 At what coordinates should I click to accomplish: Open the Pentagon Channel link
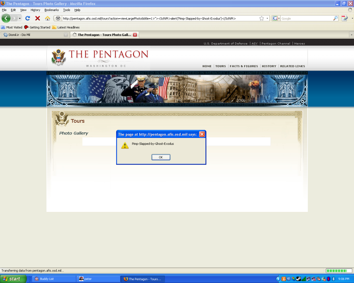pos(276,44)
